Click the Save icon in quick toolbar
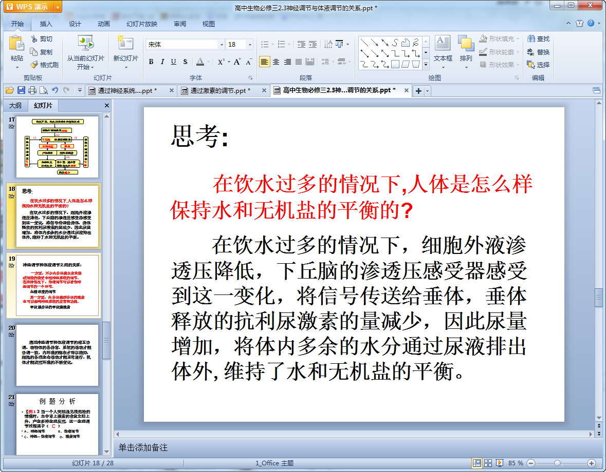The image size is (606, 472). [x=21, y=90]
